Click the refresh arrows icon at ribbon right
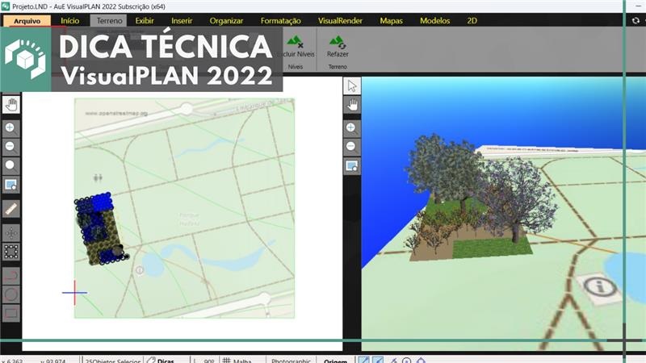This screenshot has width=646, height=363. click(636, 21)
